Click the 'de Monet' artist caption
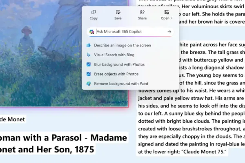The width and height of the screenshot is (245, 163). [x=12, y=119]
